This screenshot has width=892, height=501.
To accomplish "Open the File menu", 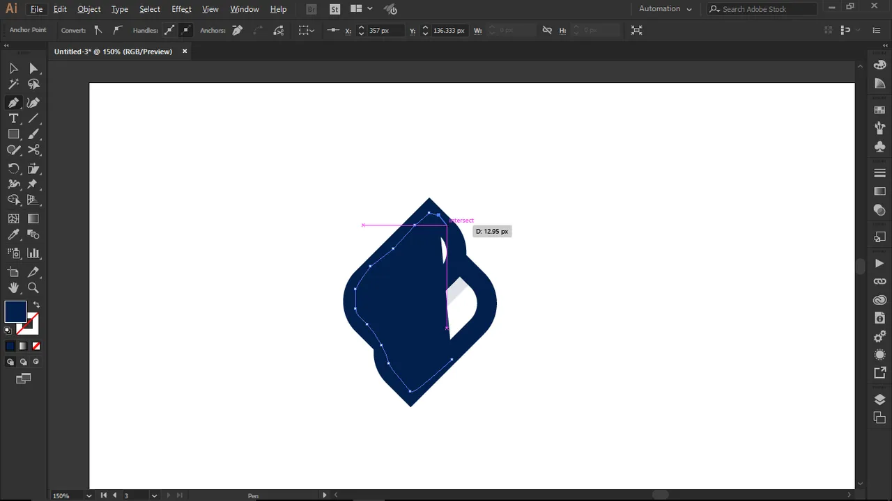I will coord(36,9).
